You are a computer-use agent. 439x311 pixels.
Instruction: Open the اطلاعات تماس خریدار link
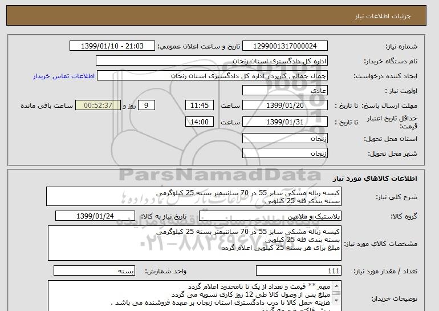(64, 76)
